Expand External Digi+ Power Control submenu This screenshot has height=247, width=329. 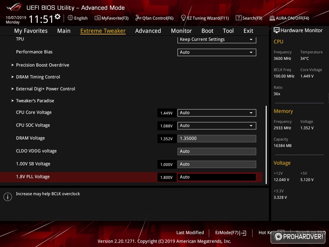tap(46, 89)
